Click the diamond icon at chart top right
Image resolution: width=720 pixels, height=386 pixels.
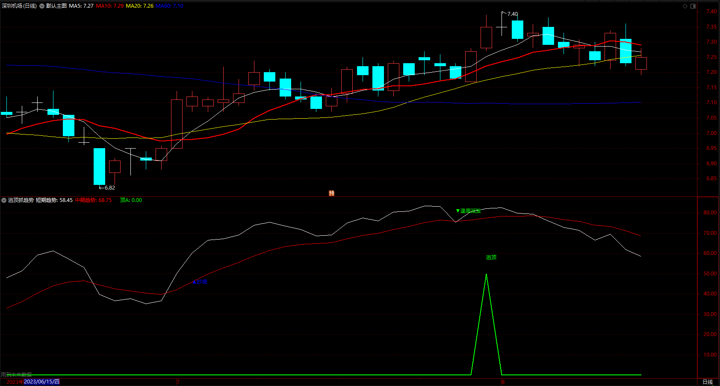pos(685,6)
